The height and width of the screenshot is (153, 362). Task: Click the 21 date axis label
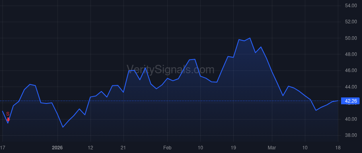click(123, 147)
